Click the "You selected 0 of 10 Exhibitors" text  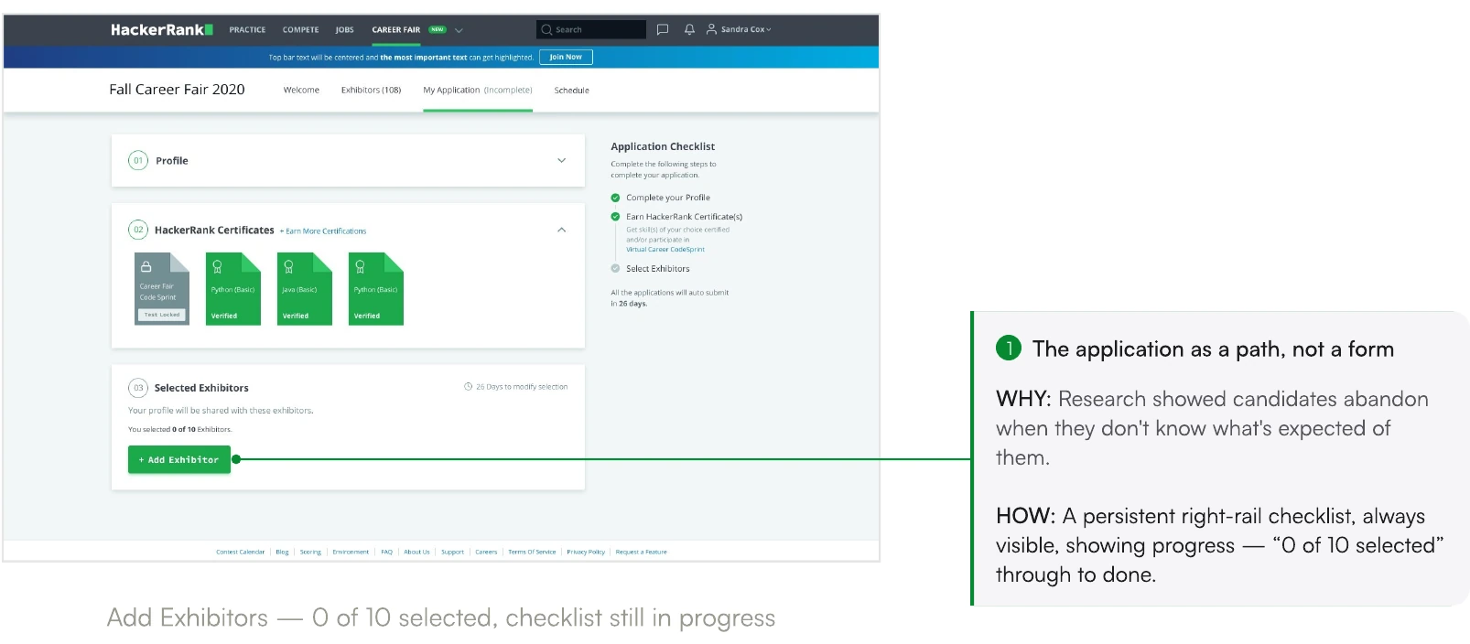click(179, 429)
